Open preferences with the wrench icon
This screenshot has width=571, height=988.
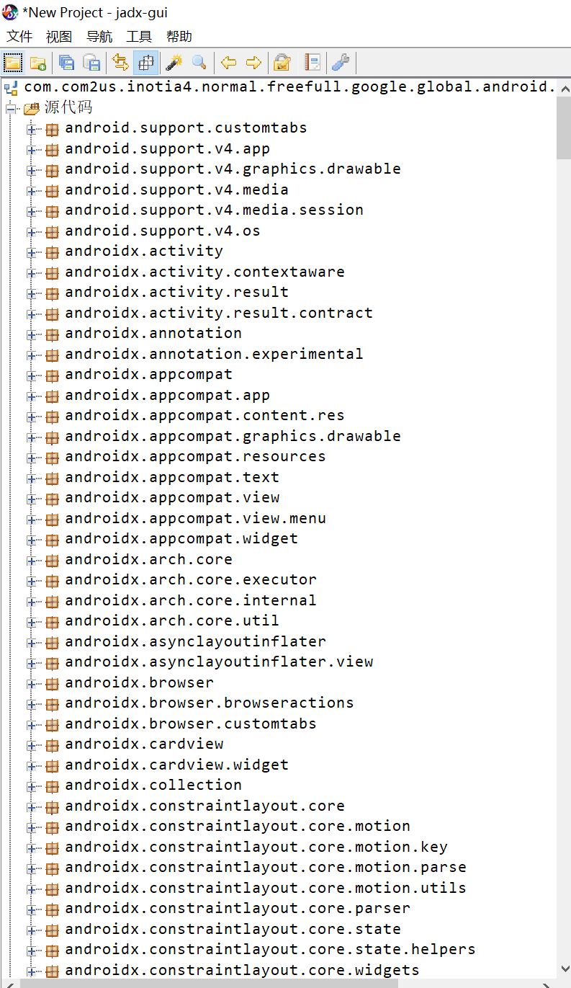click(341, 63)
